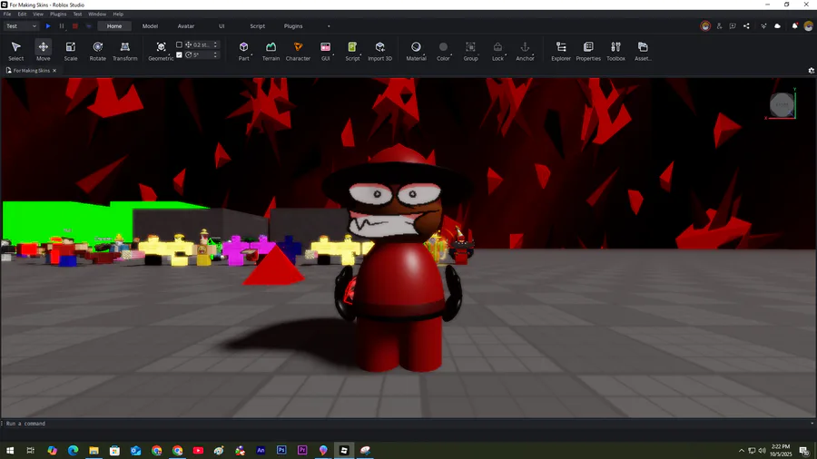Screen dimensions: 817x459
Task: Open the viewport settings gear
Action: pos(812,70)
